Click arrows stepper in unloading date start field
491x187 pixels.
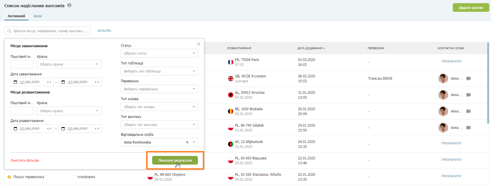pos(49,129)
